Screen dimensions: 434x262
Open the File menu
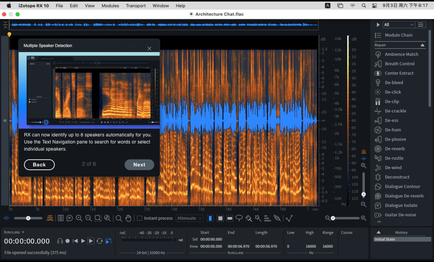[x=59, y=6]
